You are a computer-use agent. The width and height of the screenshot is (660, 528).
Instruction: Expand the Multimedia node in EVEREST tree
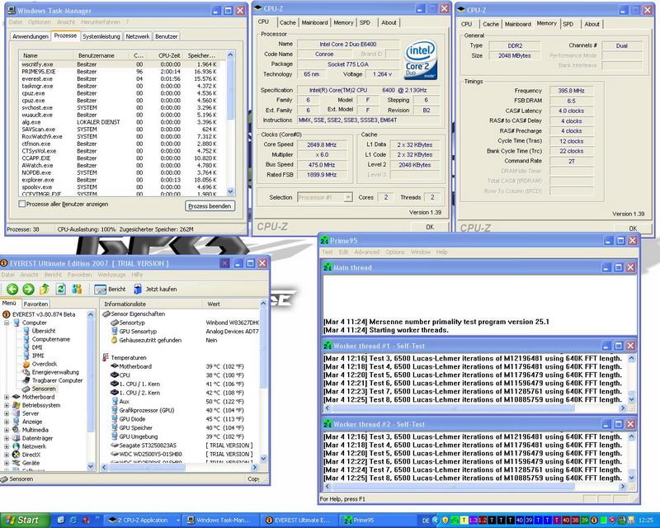coord(7,430)
